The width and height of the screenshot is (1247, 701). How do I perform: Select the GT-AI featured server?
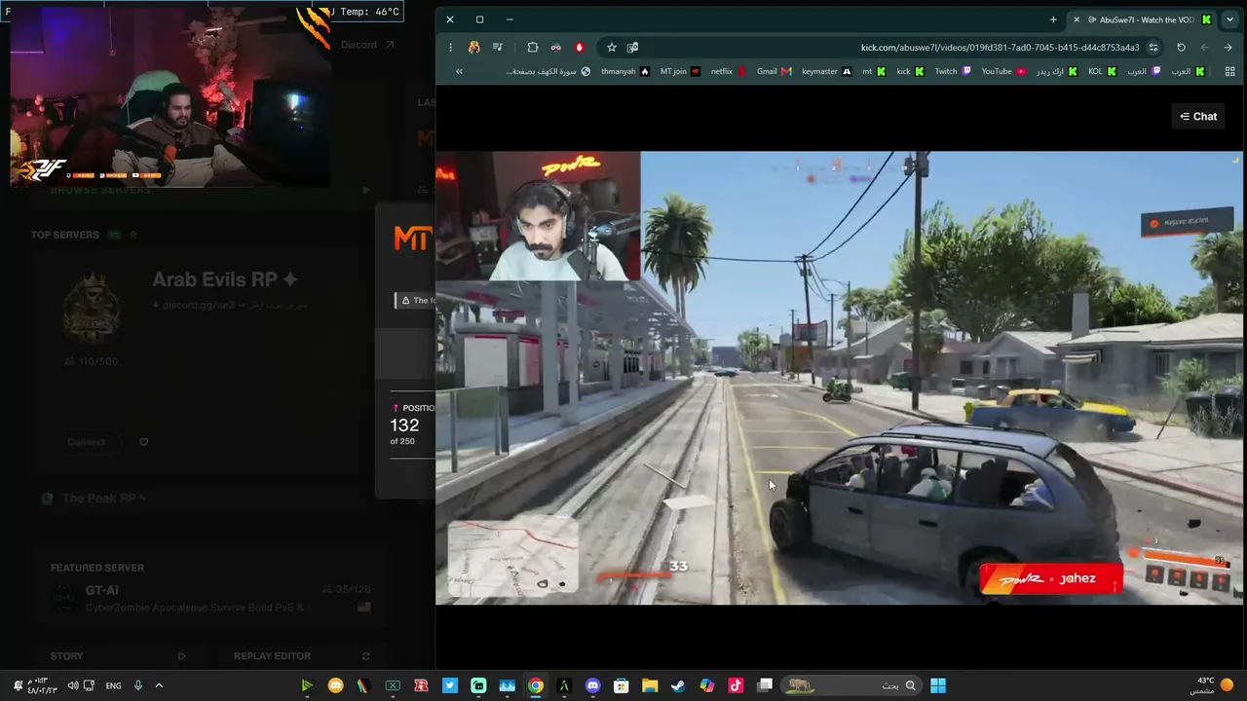(212, 598)
